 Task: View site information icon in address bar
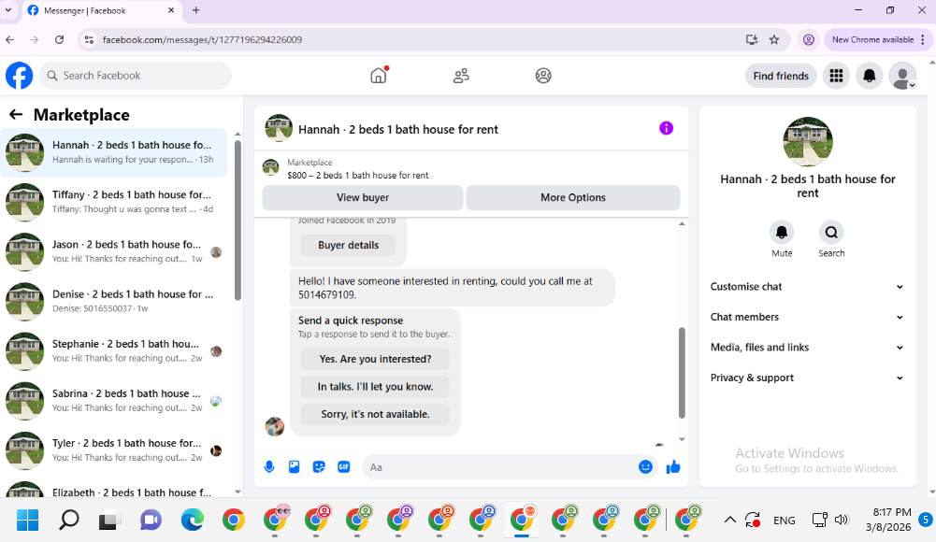point(90,40)
